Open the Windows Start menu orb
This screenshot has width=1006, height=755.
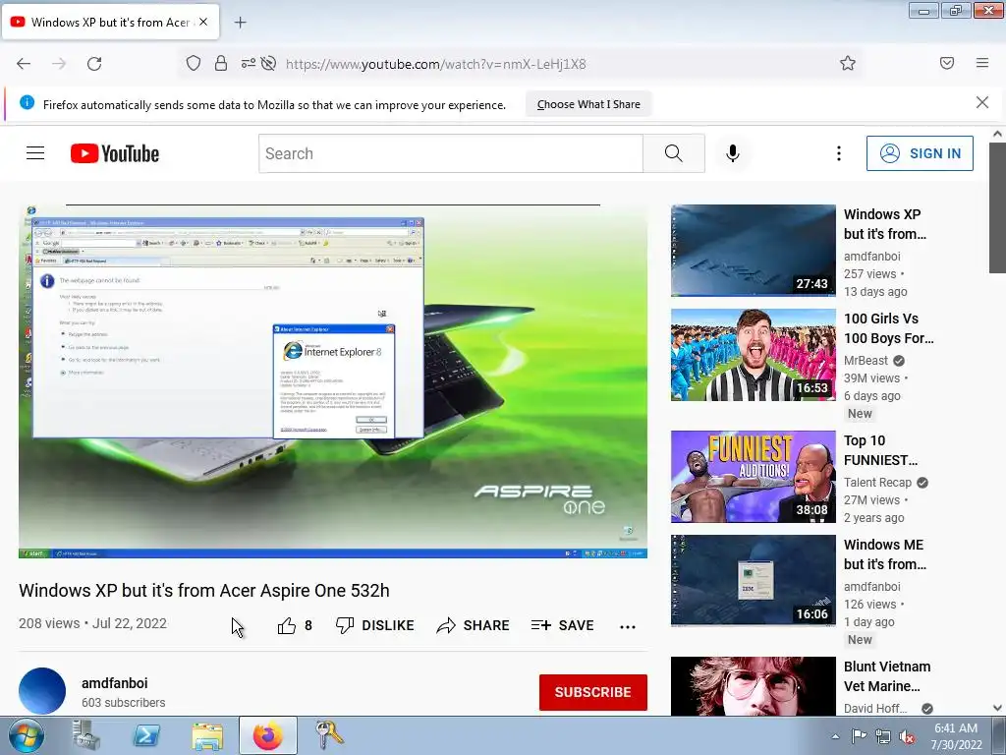(x=26, y=735)
